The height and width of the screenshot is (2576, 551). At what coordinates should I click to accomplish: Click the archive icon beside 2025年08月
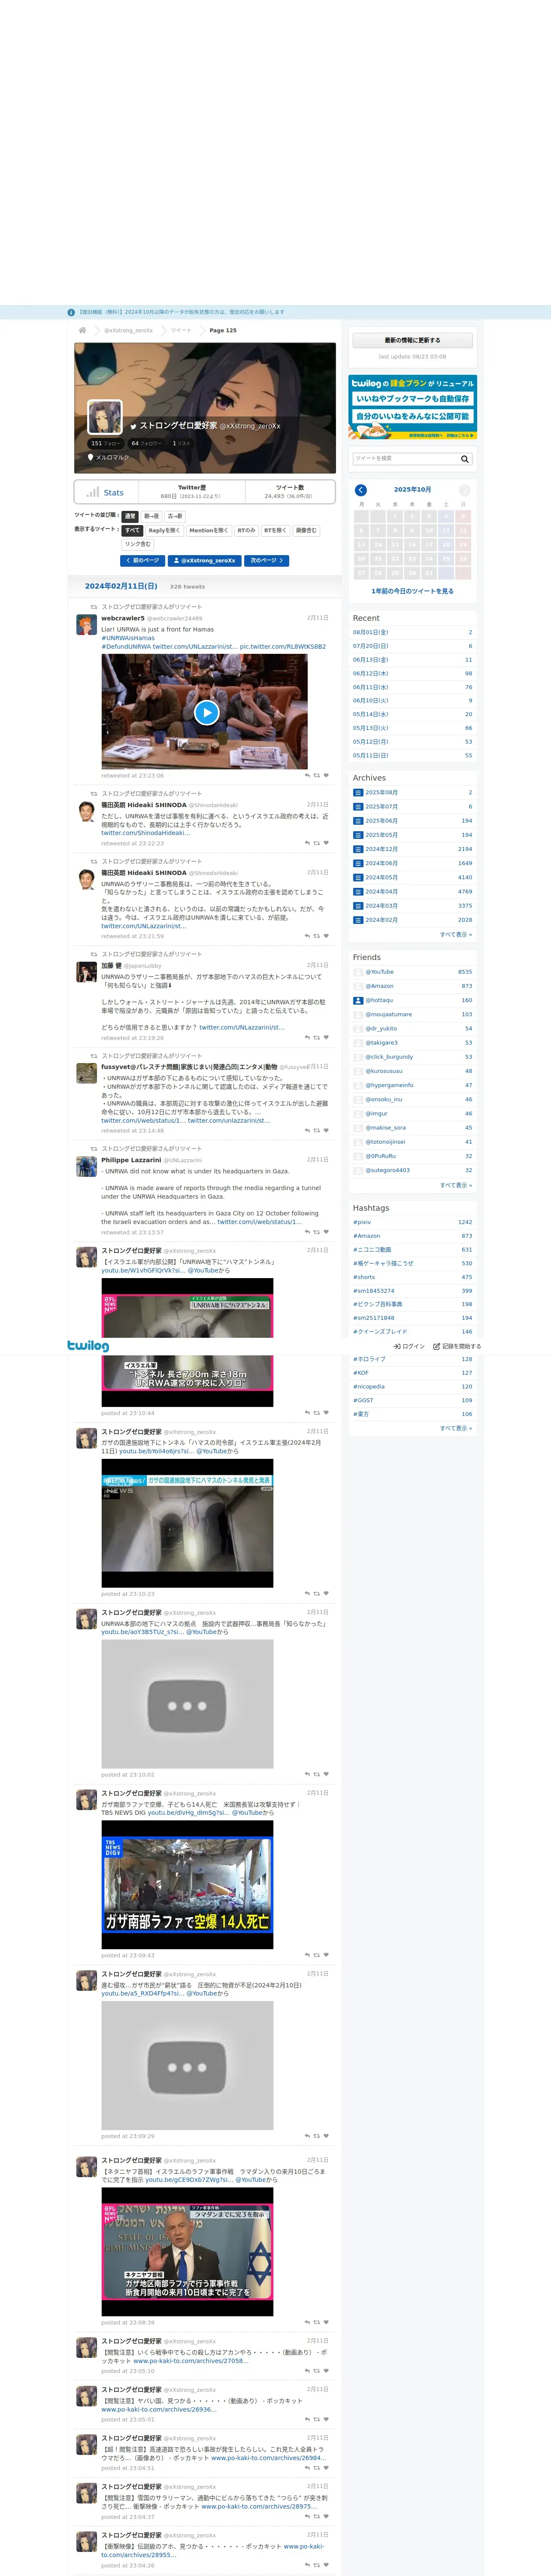358,792
